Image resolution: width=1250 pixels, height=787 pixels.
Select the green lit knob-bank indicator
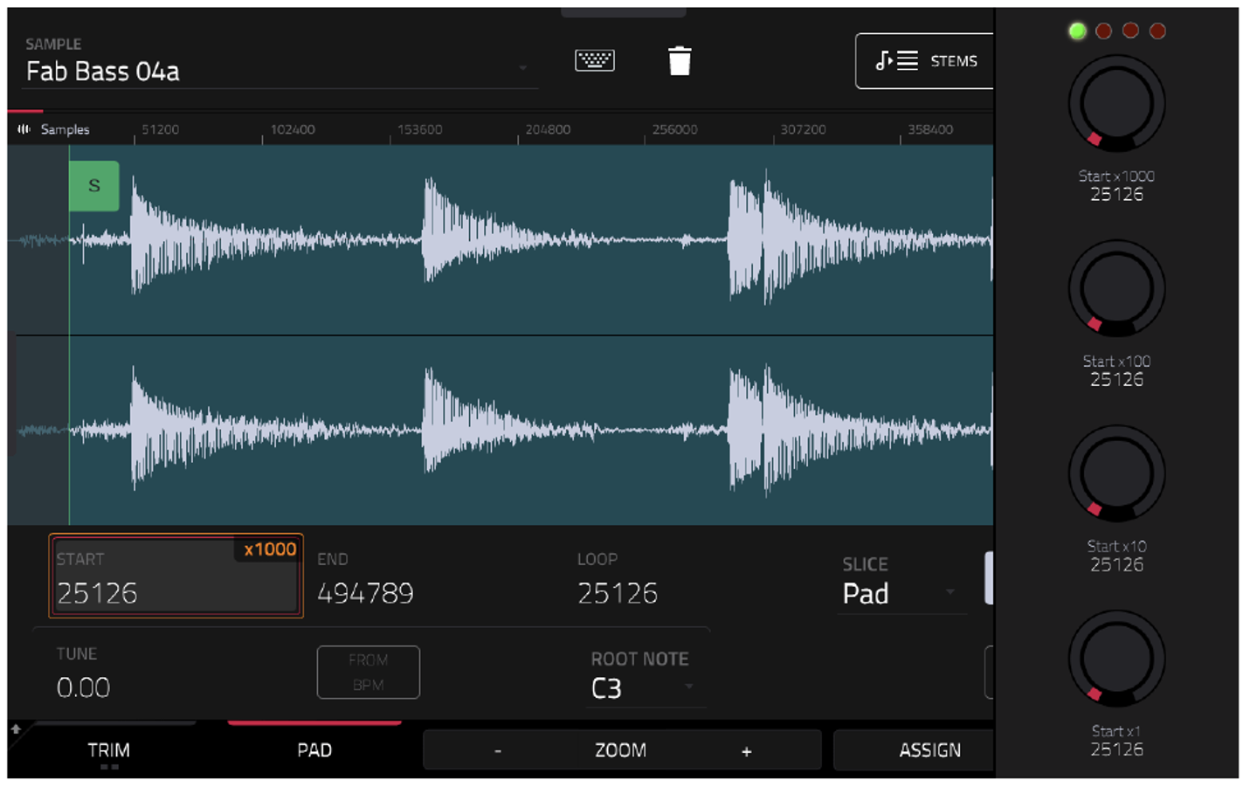1077,31
